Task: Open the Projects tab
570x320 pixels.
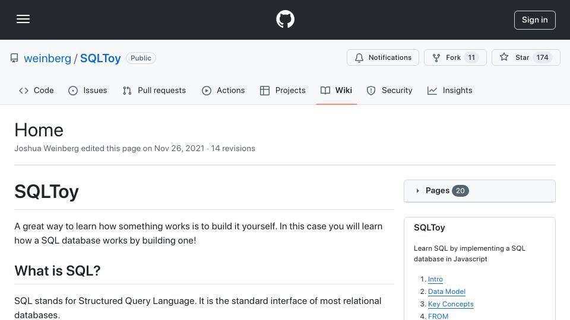Action: pos(283,90)
